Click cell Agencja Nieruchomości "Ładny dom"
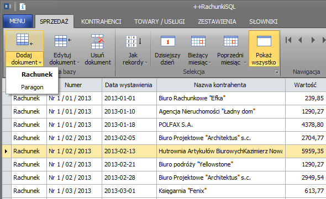The height and width of the screenshot is (199, 326). click(221, 111)
